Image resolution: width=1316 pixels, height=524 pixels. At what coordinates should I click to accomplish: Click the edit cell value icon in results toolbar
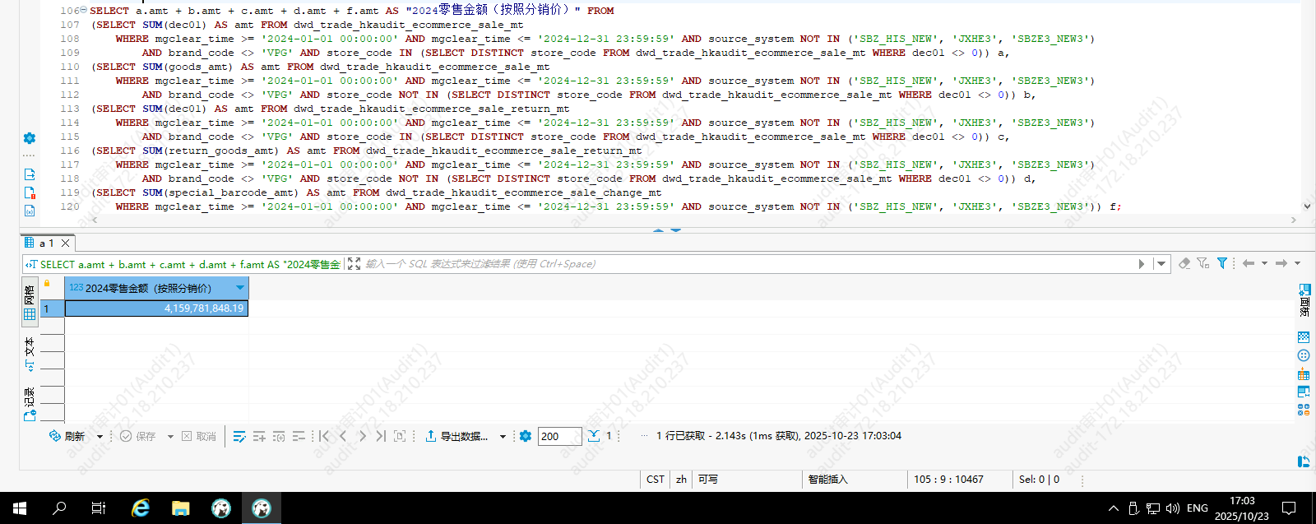(x=239, y=436)
